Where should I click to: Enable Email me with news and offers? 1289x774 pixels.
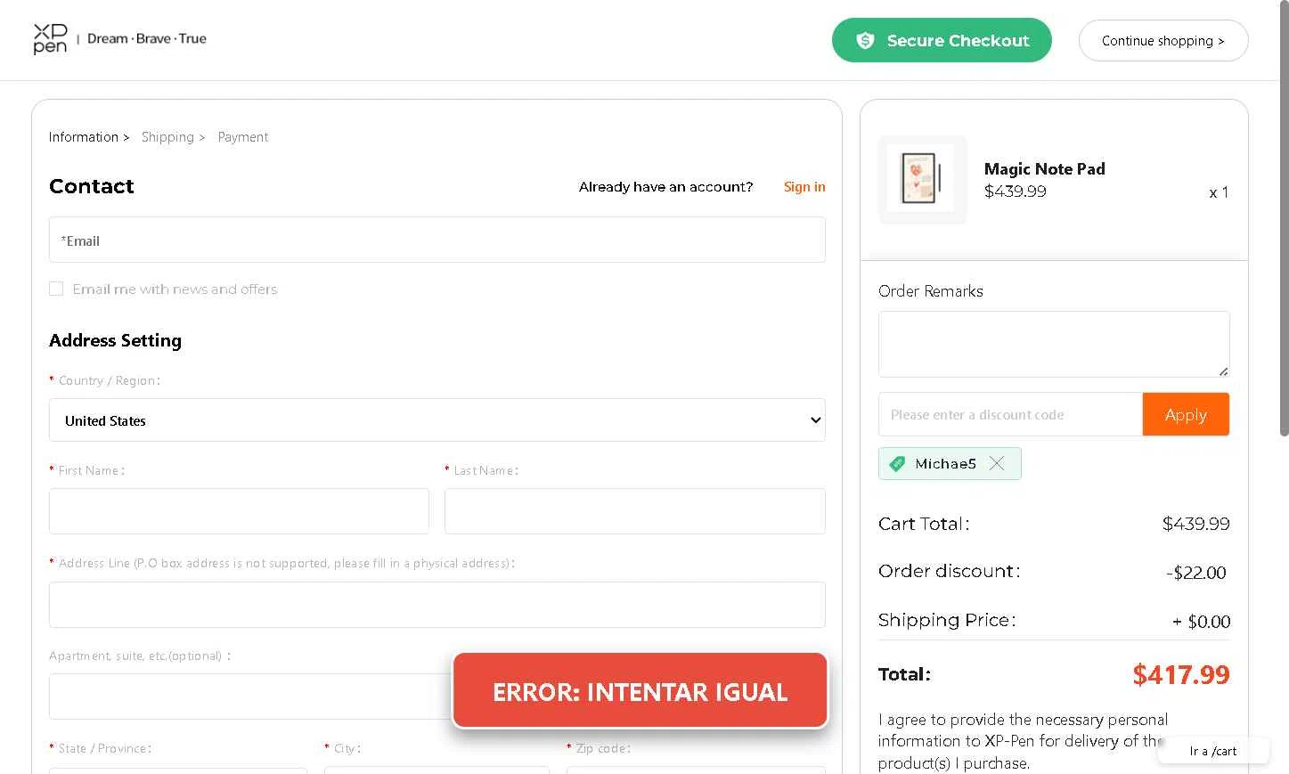56,289
